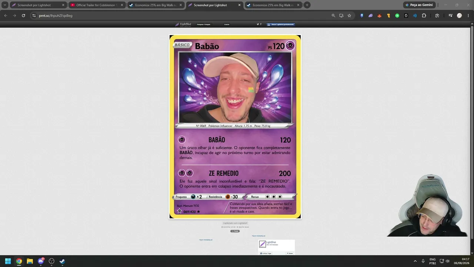
Task: Open Lightshot's Twitter bird icon
Action: (x=258, y=24)
